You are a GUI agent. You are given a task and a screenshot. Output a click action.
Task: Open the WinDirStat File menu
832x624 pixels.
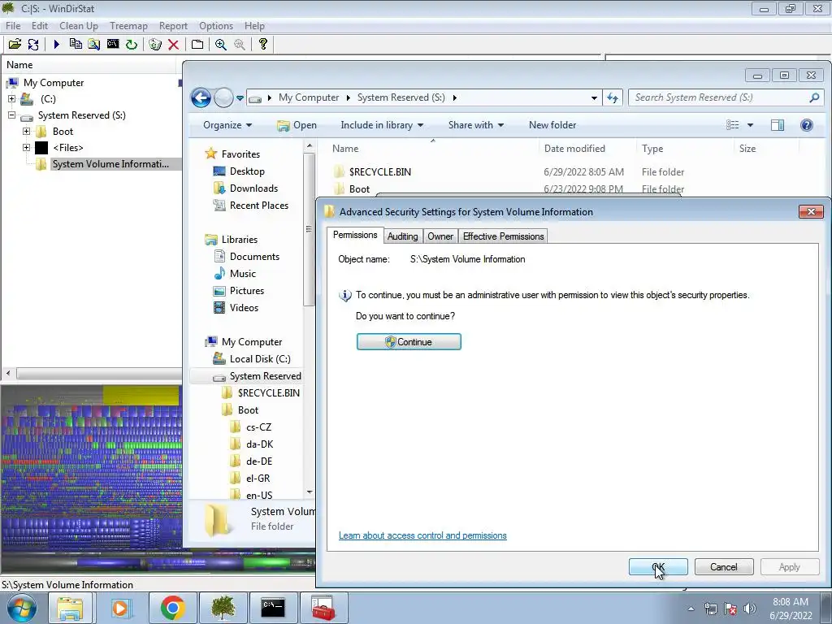coord(13,25)
